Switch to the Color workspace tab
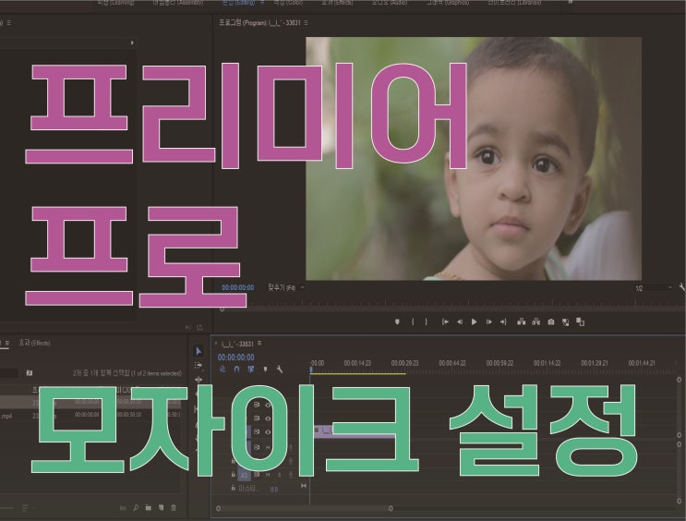 (x=288, y=2)
